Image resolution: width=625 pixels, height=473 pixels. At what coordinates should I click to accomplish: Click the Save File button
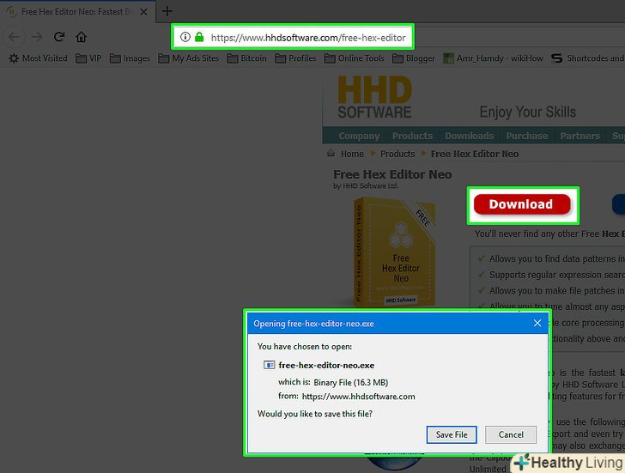coord(452,434)
